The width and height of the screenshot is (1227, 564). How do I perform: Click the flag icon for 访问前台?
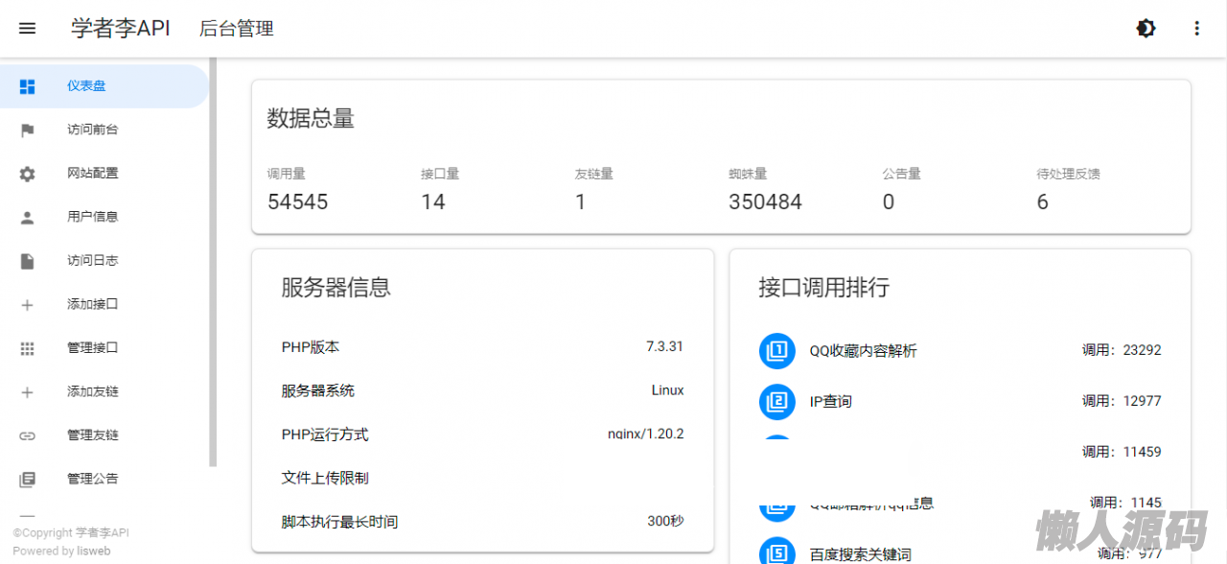[27, 130]
